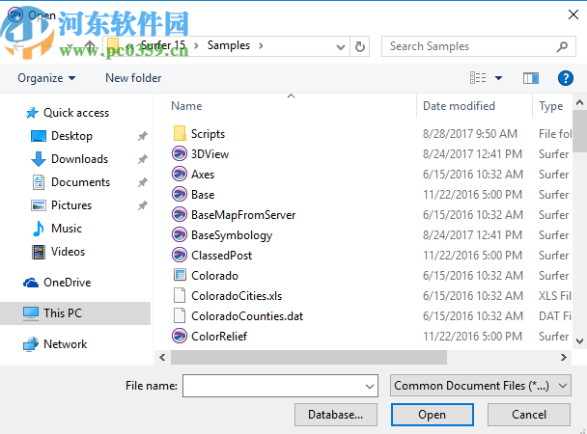The height and width of the screenshot is (434, 587).
Task: Select the 3DView Surfer file icon
Action: (x=180, y=153)
